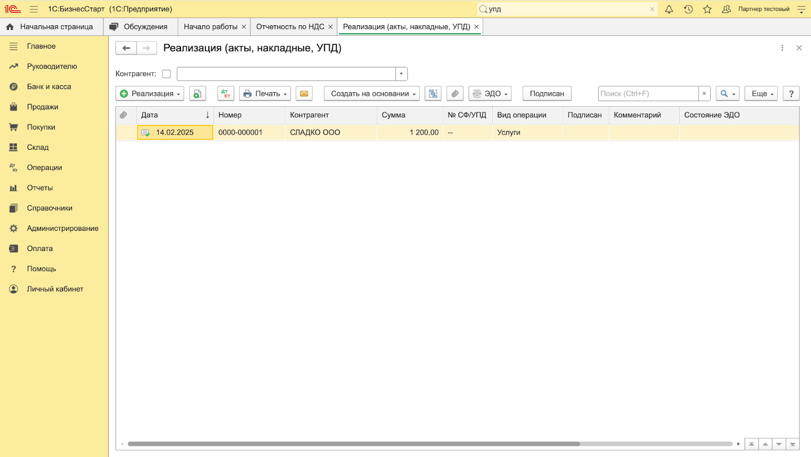Open favorites star icon
811x457 pixels.
tap(708, 9)
